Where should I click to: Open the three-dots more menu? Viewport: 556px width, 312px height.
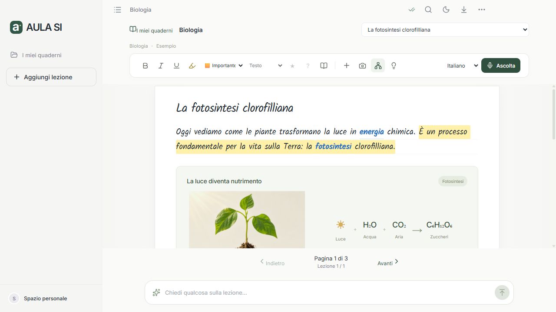482,10
